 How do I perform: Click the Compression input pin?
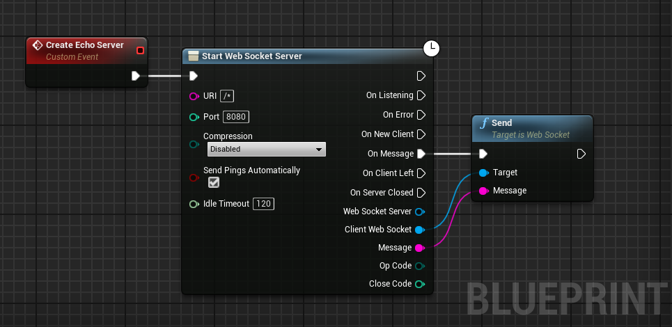[194, 144]
